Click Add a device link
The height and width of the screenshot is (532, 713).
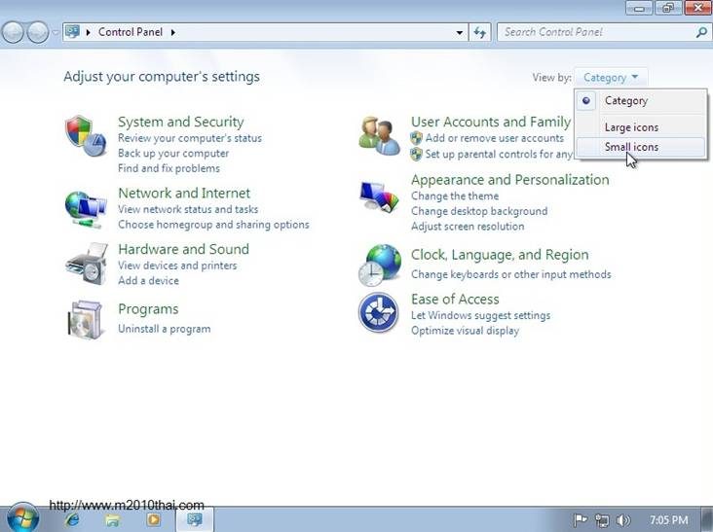[148, 280]
